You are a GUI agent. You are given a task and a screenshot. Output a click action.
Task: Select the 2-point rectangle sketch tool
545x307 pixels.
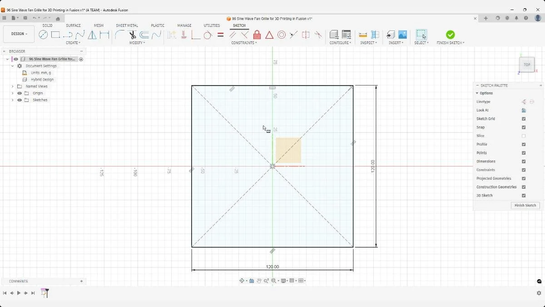pyautogui.click(x=56, y=35)
